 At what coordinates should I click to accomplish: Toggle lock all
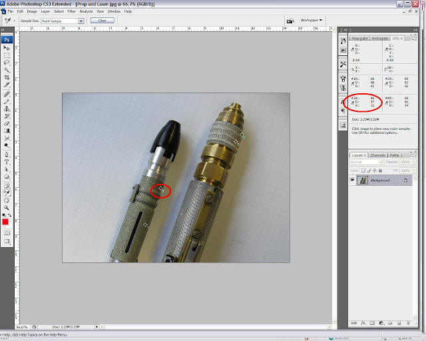coord(380,170)
